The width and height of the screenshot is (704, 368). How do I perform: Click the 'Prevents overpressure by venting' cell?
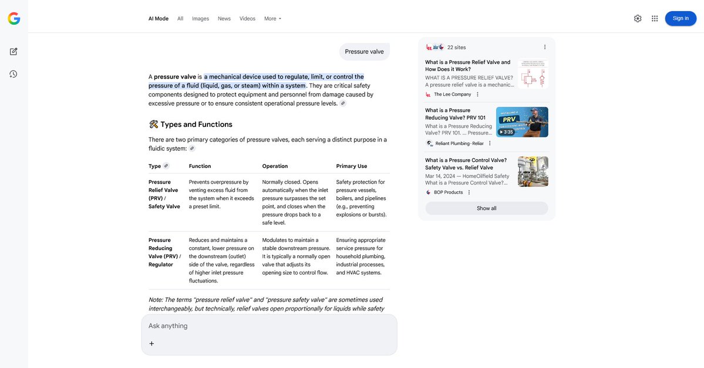(221, 194)
